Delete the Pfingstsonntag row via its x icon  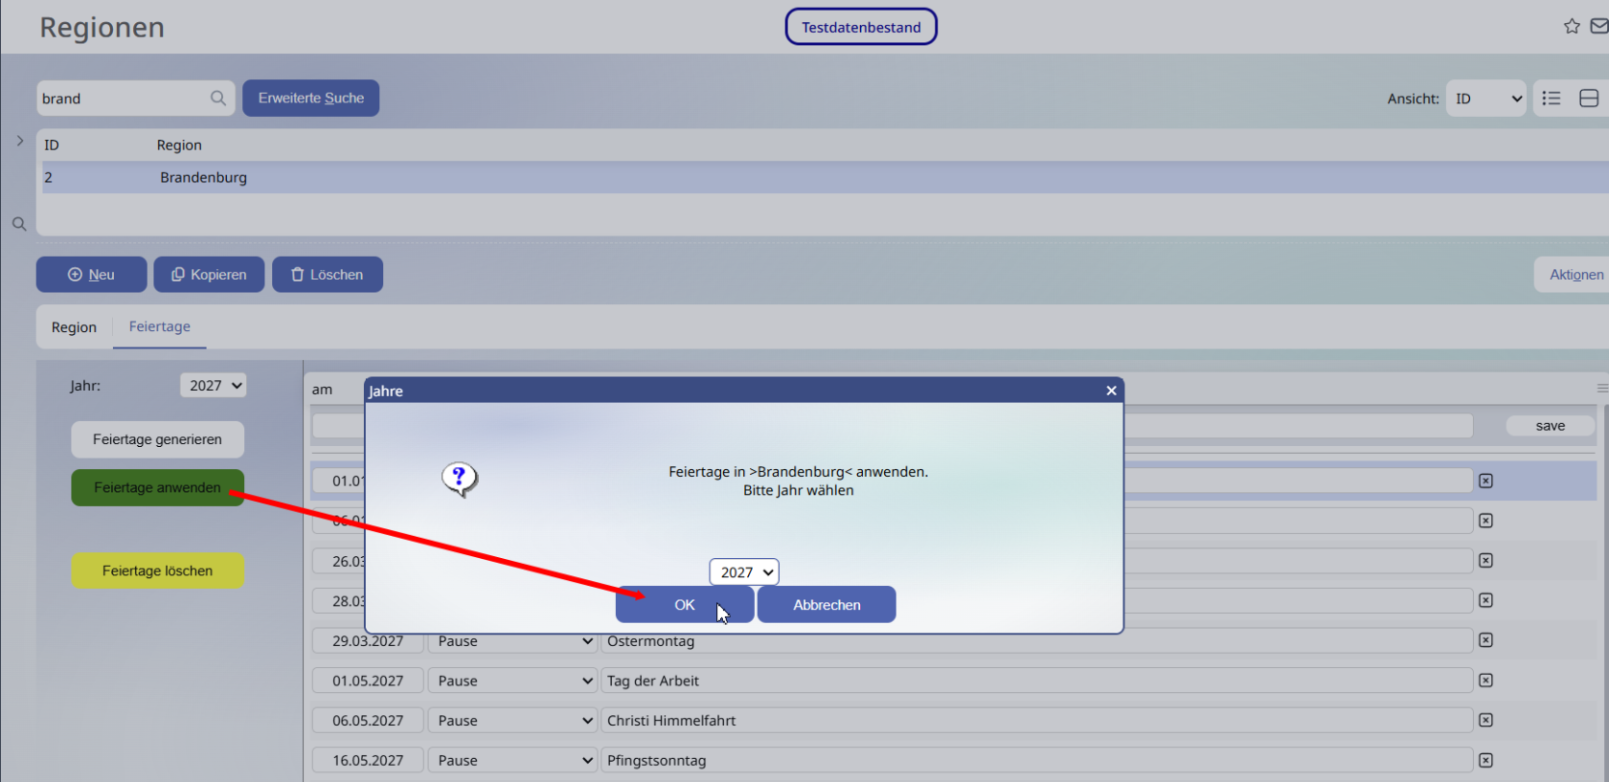1485,760
